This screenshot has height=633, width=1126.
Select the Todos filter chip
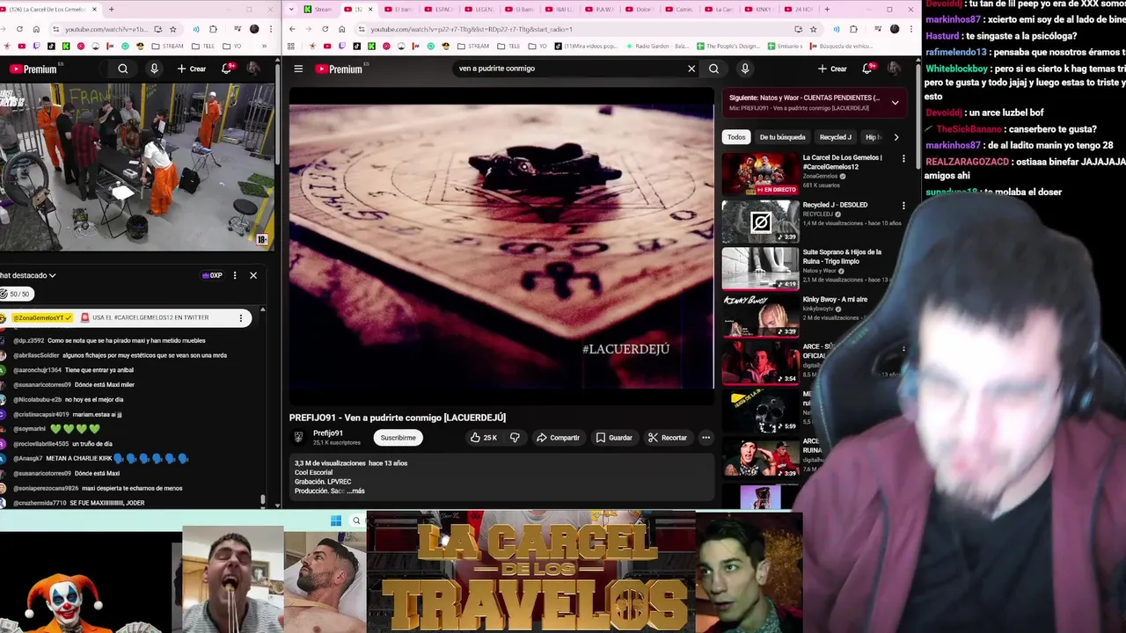736,137
